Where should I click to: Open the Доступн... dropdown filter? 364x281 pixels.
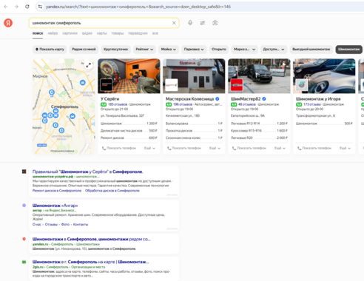pos(274,50)
